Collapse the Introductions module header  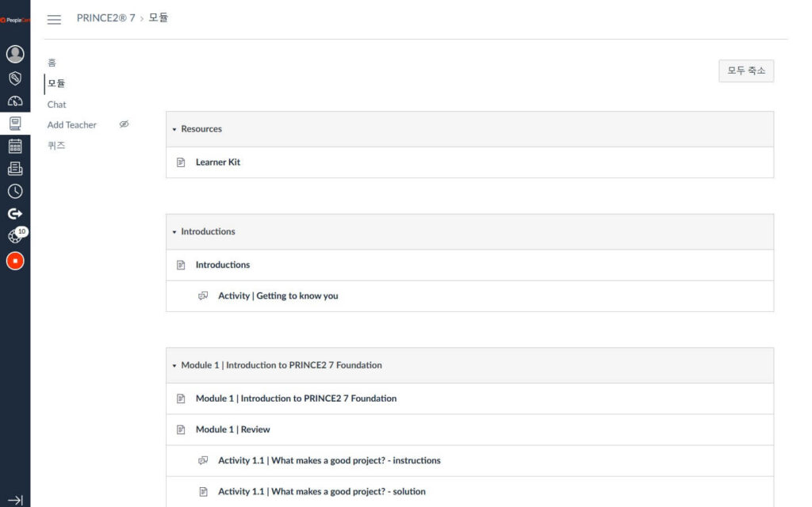point(174,232)
